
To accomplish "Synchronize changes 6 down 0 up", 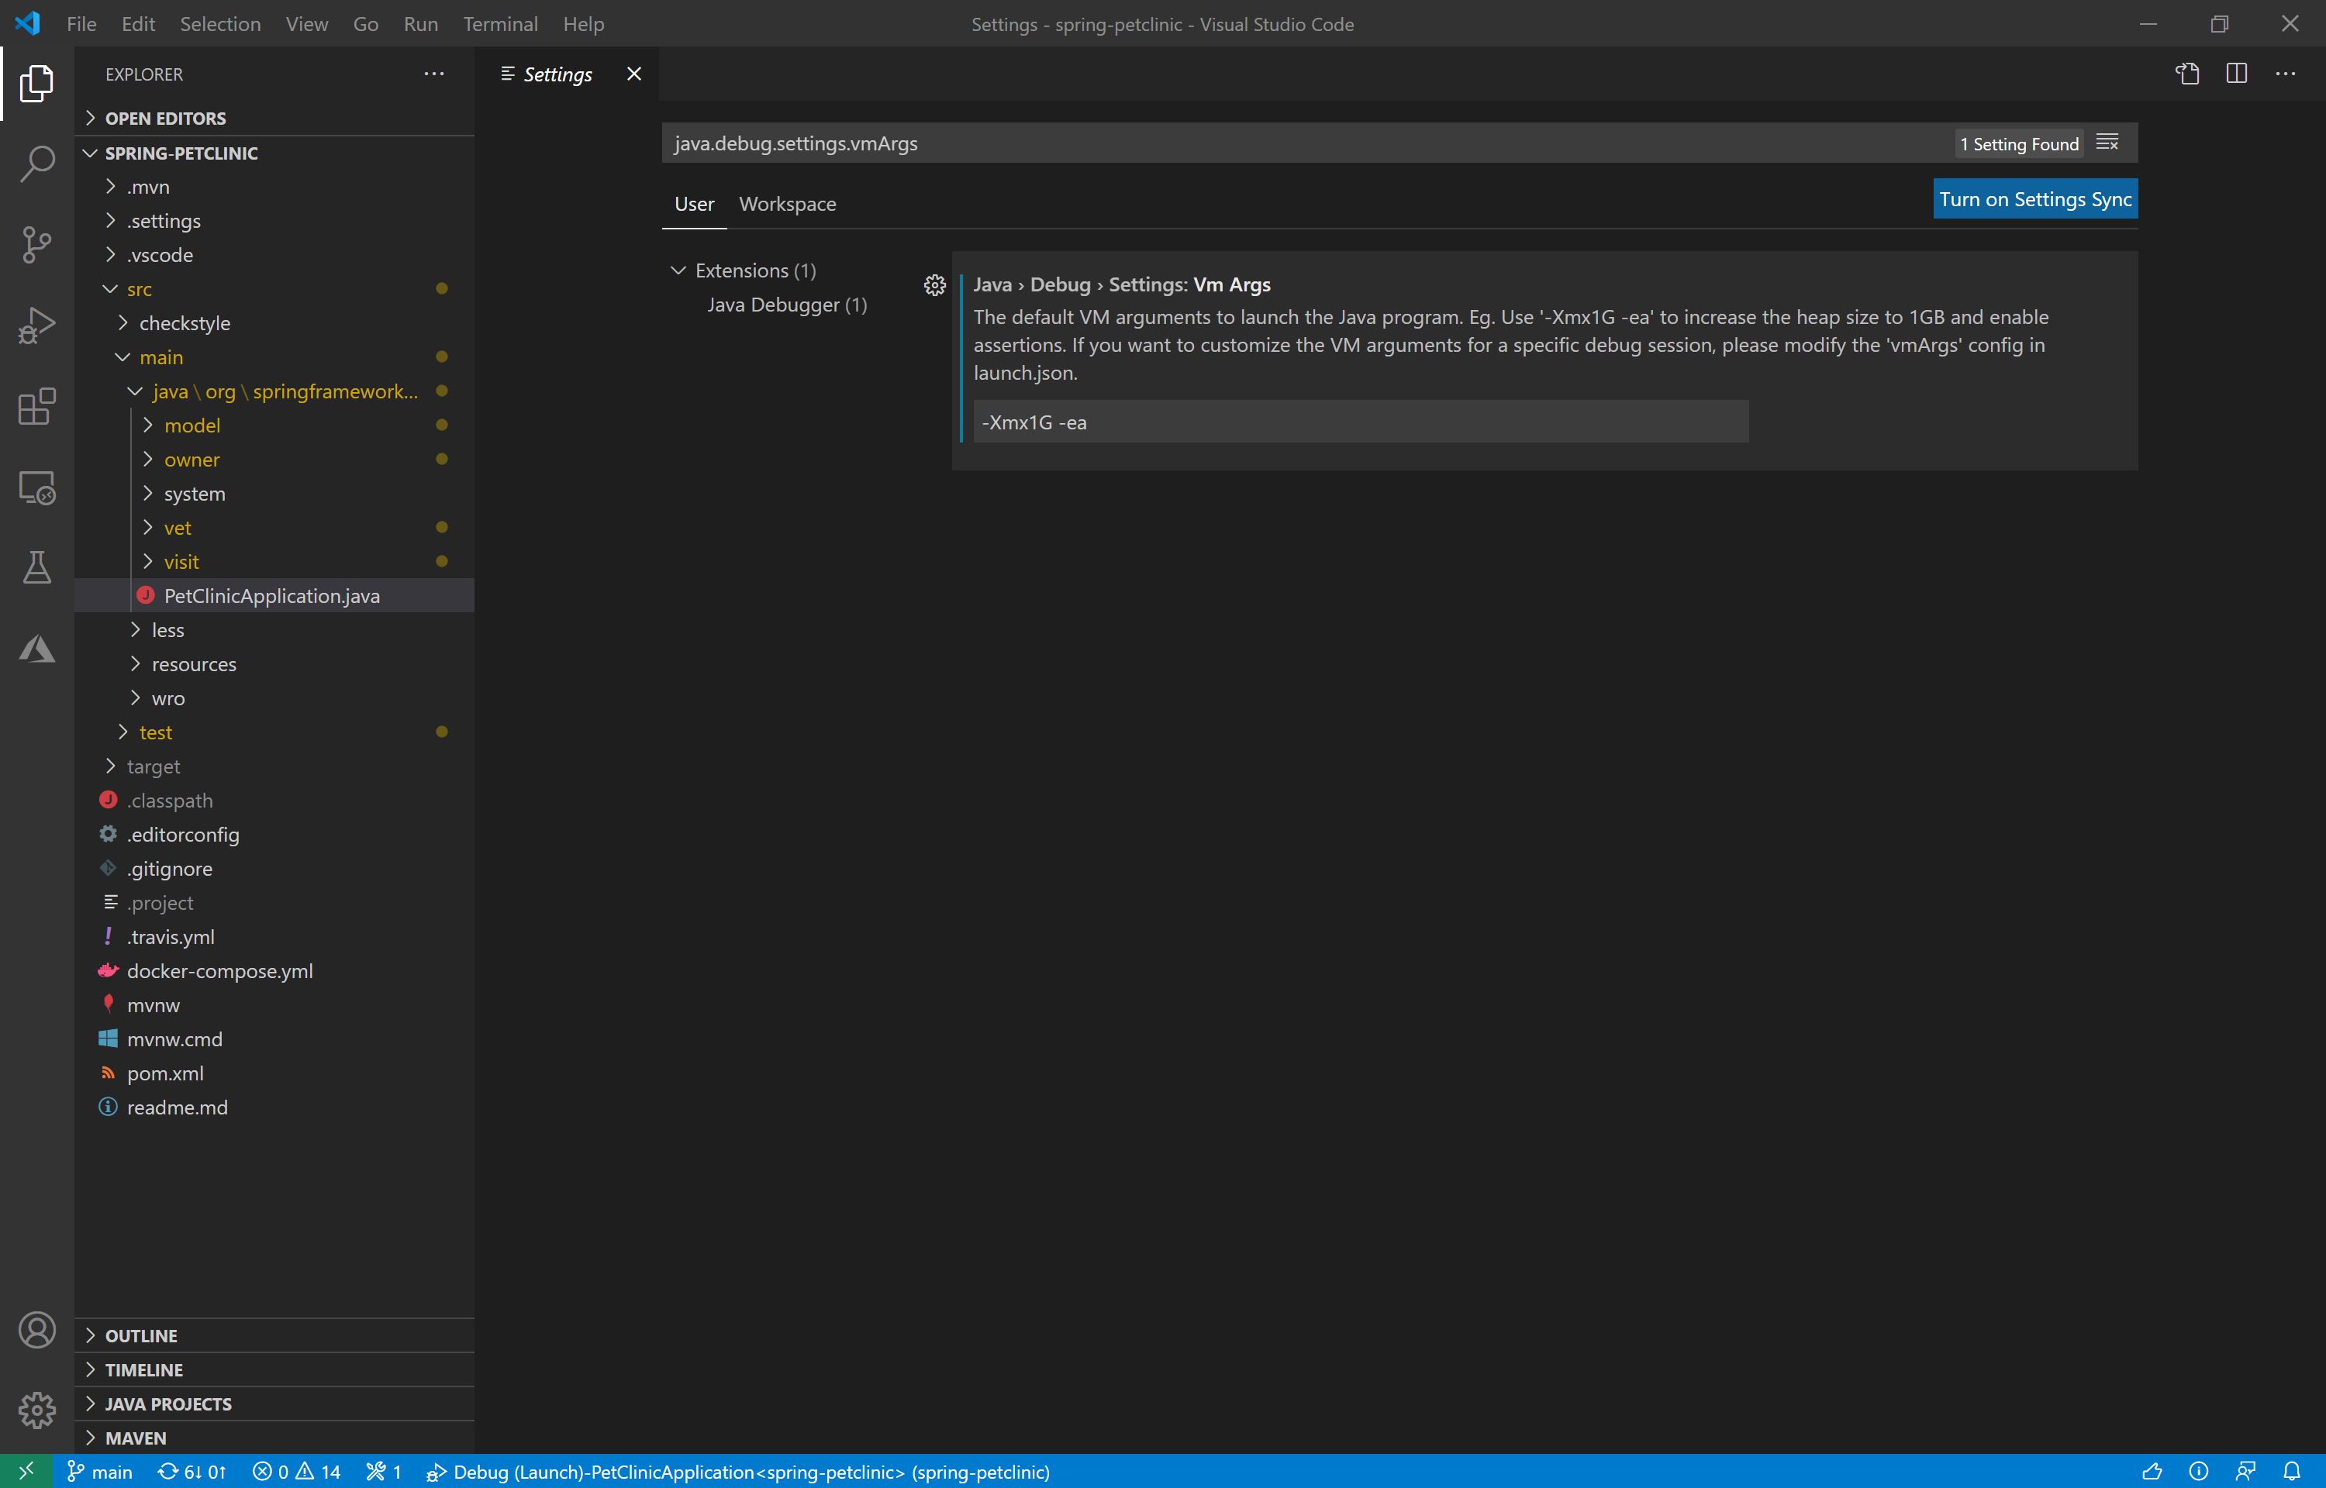I will click(192, 1471).
